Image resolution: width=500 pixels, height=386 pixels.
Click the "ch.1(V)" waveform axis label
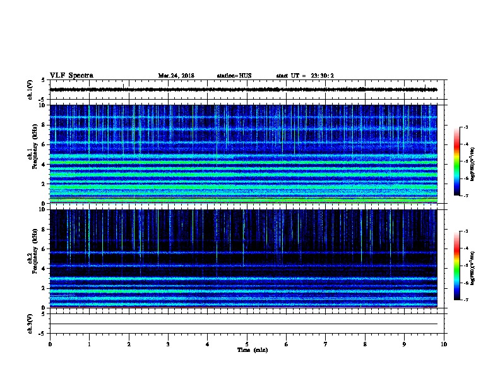pos(30,90)
